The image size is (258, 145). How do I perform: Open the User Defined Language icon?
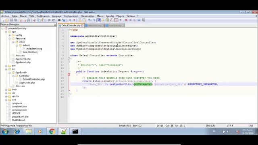[103, 20]
